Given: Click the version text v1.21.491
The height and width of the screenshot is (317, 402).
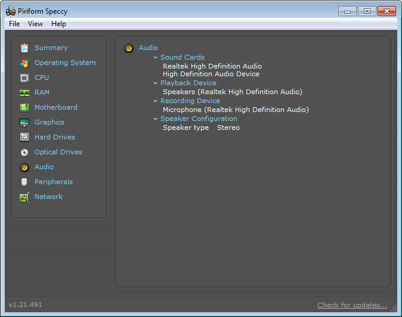Looking at the screenshot, I should 26,304.
